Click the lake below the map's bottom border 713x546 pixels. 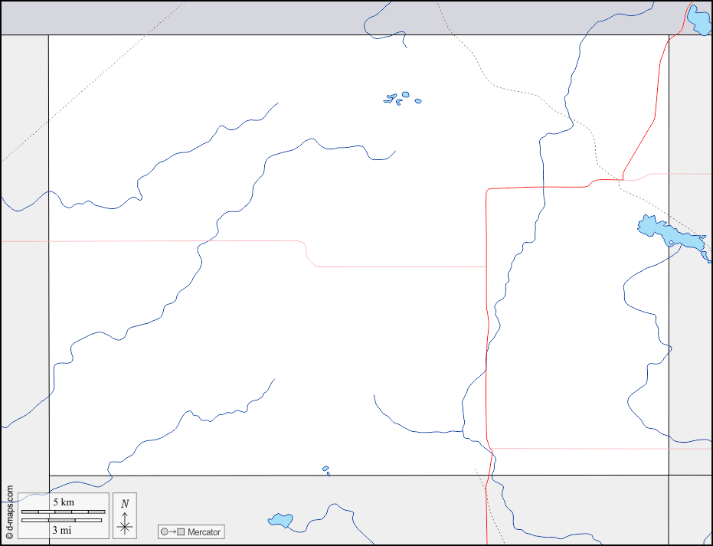point(281,520)
